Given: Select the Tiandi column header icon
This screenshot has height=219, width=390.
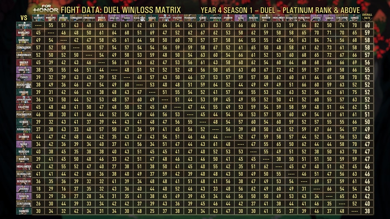Looking at the screenshot, I should [x=127, y=18].
